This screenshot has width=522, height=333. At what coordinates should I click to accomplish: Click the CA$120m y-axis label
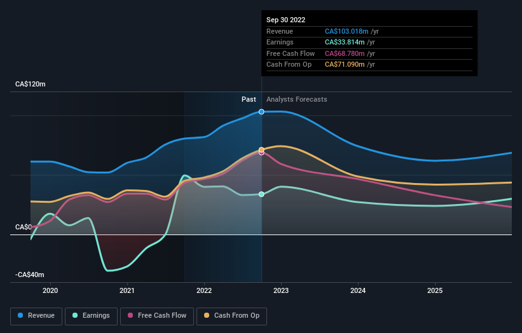point(31,84)
